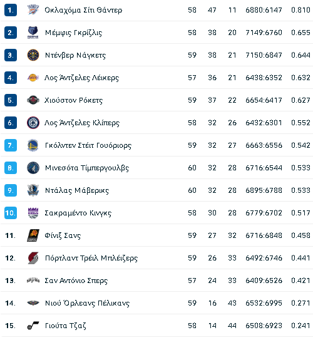Viewport: 313px width, 340px height.
Task: Click the Denver Nuggets team logo
Action: [x=33, y=55]
